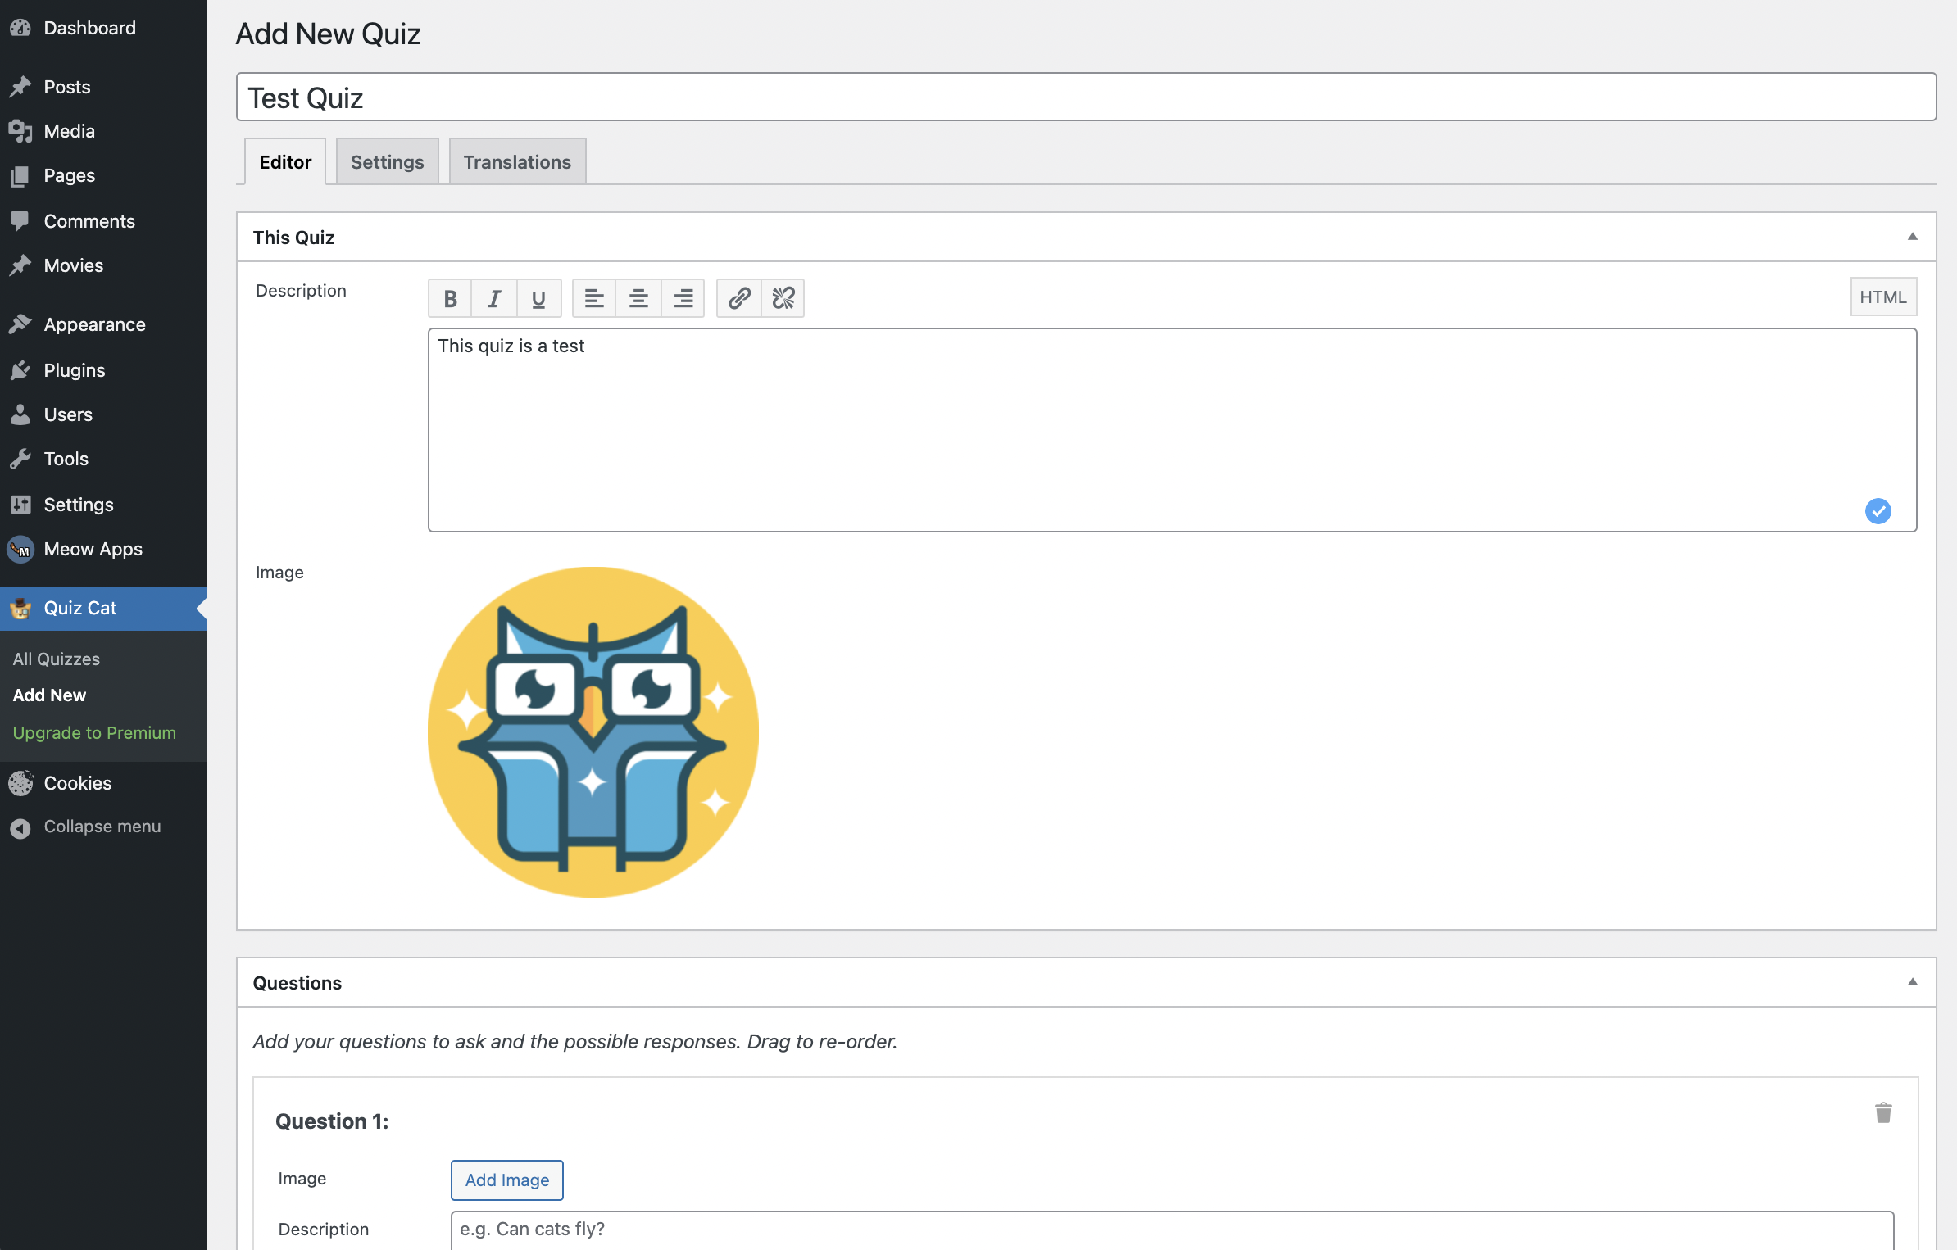The image size is (1957, 1250).
Task: Focus the Test Quiz title field
Action: [x=1086, y=97]
